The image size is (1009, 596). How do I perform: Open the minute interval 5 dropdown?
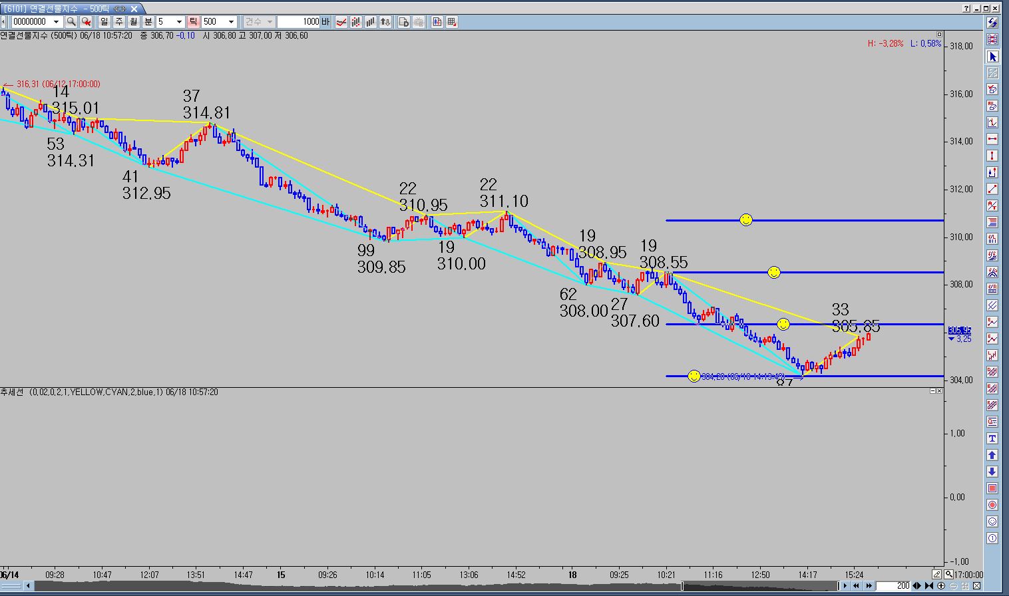tap(179, 22)
